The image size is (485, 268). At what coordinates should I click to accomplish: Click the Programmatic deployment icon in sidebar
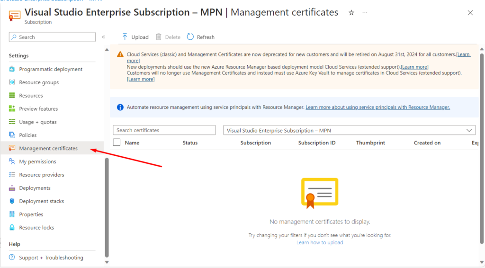click(12, 69)
